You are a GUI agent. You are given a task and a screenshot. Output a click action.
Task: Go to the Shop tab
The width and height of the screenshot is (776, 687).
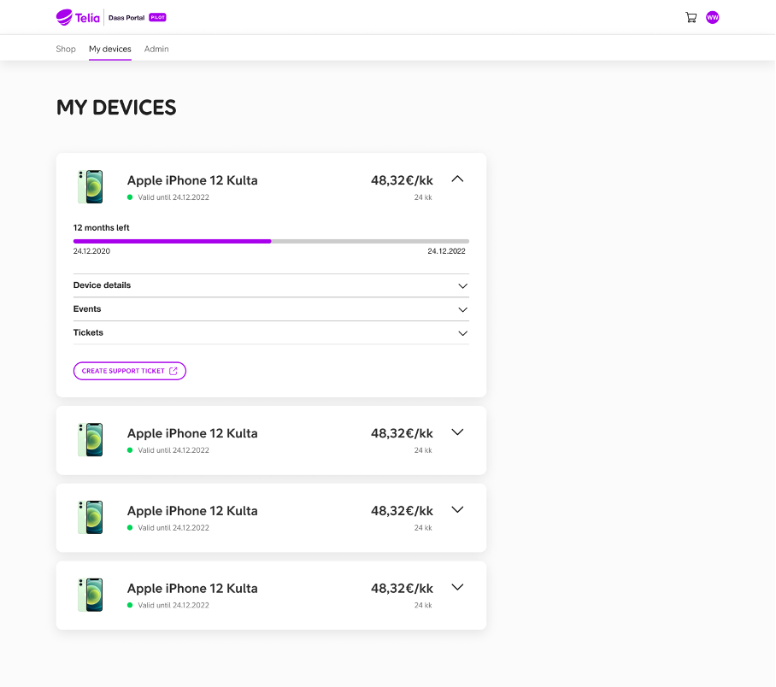(x=66, y=49)
